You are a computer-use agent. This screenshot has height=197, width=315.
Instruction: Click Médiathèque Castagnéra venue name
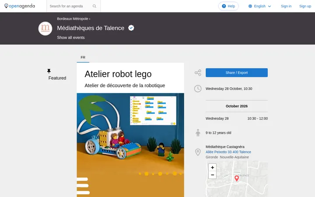point(225,147)
